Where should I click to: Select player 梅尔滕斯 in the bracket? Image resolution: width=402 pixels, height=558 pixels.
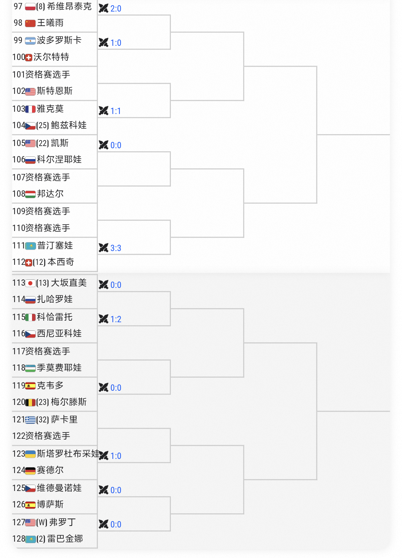coord(68,402)
